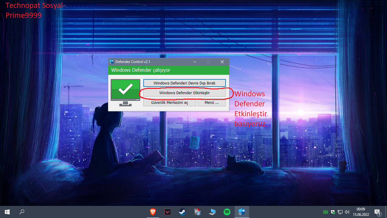Image resolution: width=387 pixels, height=218 pixels.
Task: Open the Windows Start menu
Action: 7,212
